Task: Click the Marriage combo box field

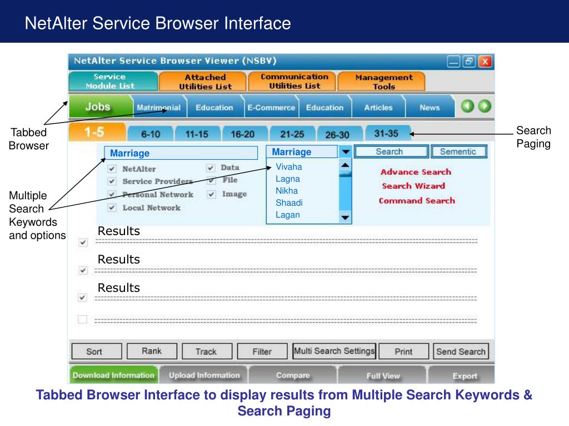Action: (x=302, y=152)
